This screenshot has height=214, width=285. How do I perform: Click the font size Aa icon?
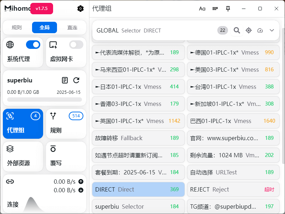202,9
